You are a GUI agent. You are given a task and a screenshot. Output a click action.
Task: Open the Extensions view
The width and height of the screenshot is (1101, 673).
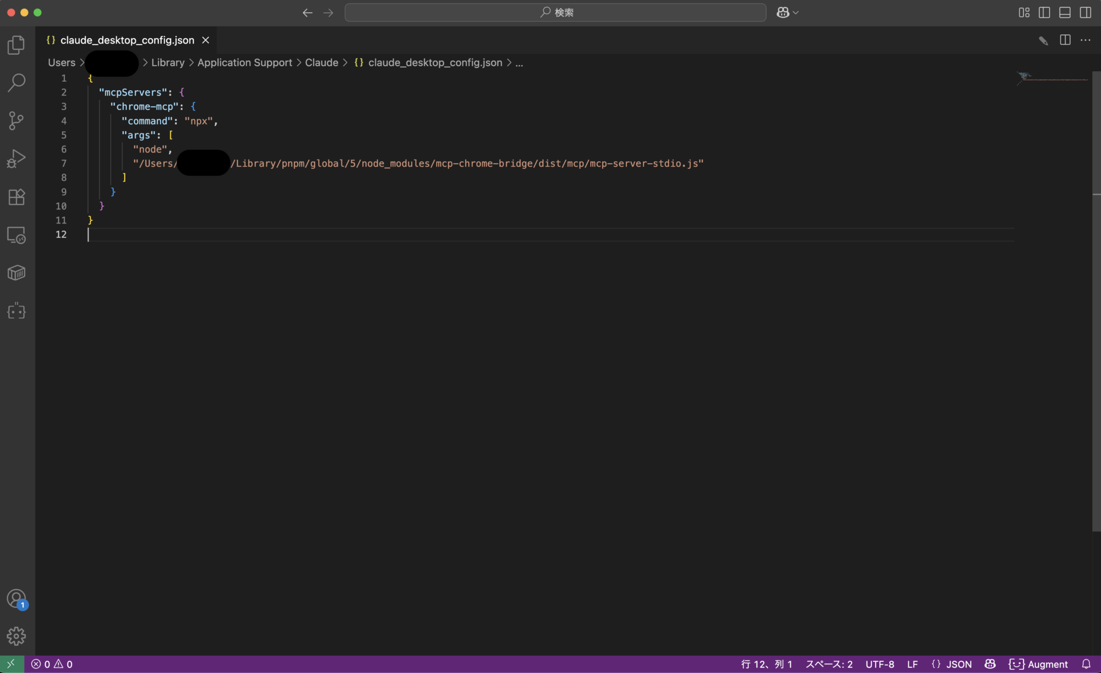click(16, 197)
